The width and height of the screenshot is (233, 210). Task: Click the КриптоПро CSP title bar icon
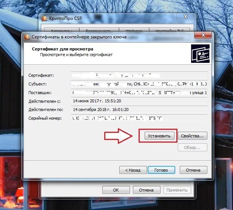(x=44, y=18)
